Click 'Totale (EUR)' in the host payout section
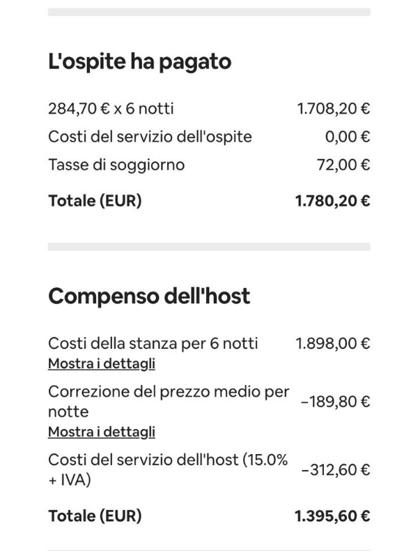Image resolution: width=418 pixels, height=558 pixels. tap(95, 516)
